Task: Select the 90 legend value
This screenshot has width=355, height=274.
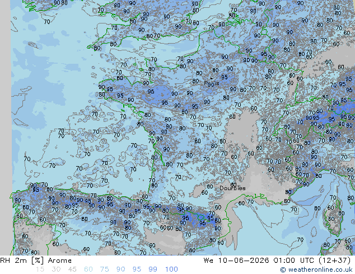Action: [120, 270]
